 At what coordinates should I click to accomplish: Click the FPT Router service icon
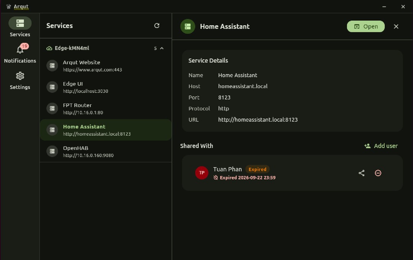(52, 109)
